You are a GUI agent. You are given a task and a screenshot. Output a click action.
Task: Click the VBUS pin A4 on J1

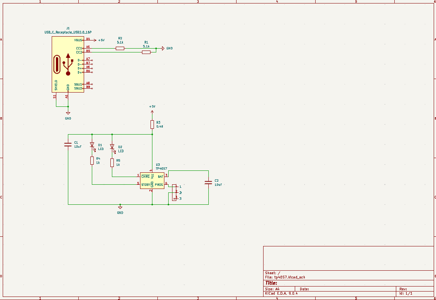tap(88, 40)
